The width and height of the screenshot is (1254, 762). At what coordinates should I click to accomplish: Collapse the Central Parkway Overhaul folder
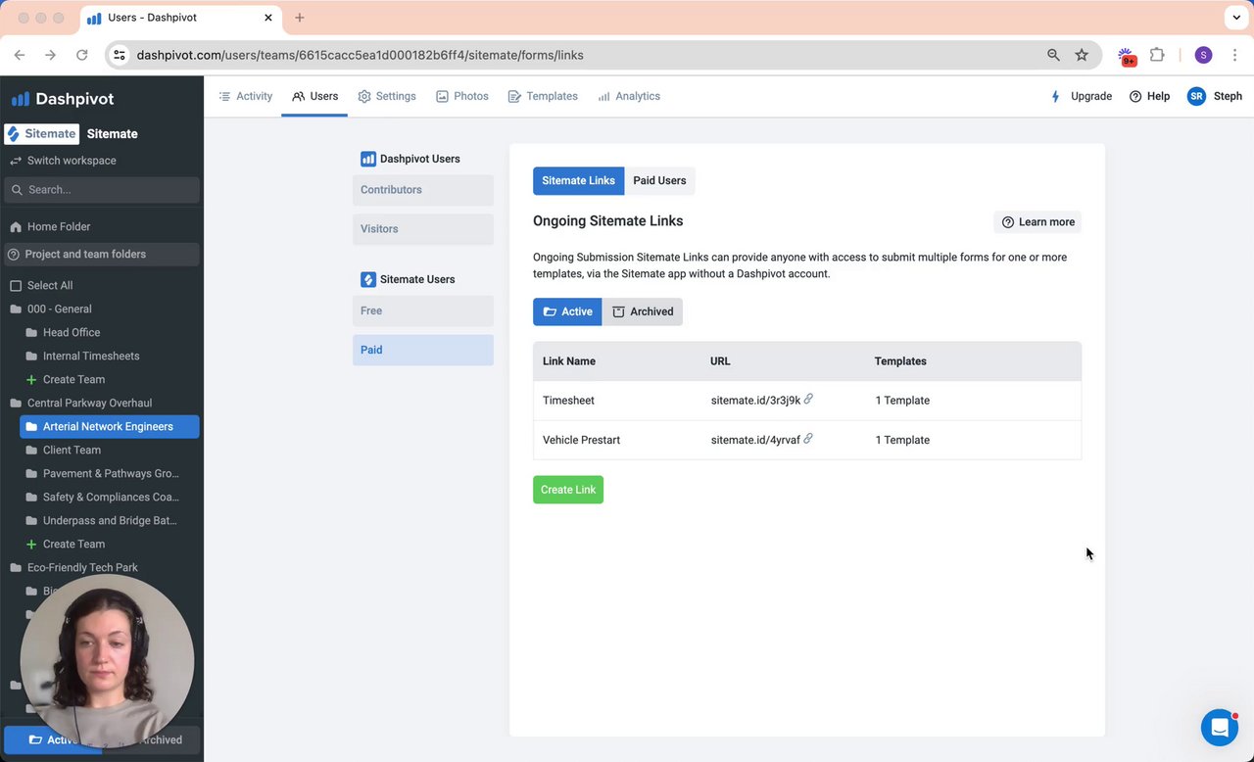click(16, 403)
